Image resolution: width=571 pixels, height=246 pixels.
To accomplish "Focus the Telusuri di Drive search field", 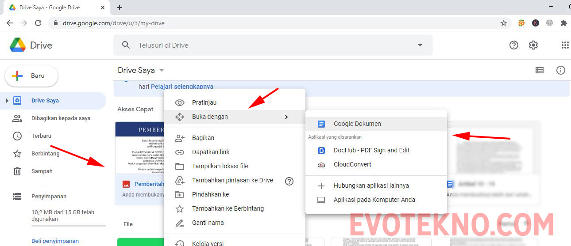I will click(273, 45).
